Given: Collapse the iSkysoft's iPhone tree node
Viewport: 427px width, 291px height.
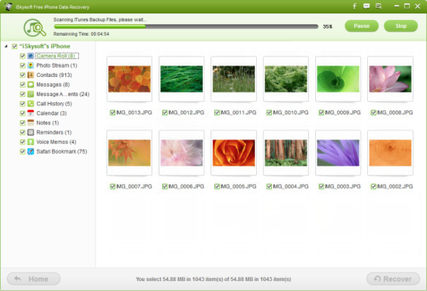Looking at the screenshot, I should coord(6,47).
